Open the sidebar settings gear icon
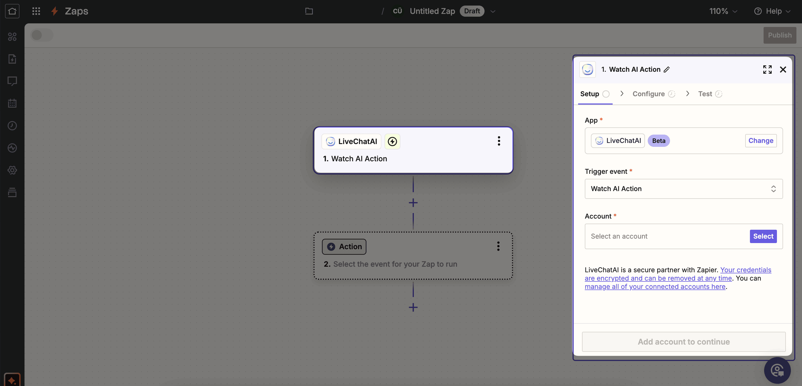Image resolution: width=802 pixels, height=386 pixels. point(12,170)
